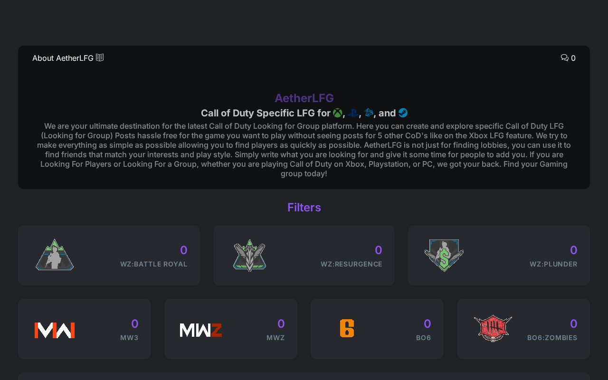This screenshot has height=380, width=608.
Task: Click the Xbox platform icon
Action: coord(337,113)
